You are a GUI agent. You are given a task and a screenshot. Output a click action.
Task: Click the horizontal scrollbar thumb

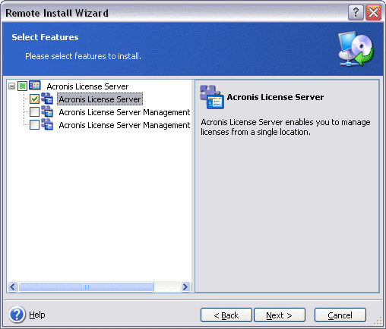click(x=86, y=287)
